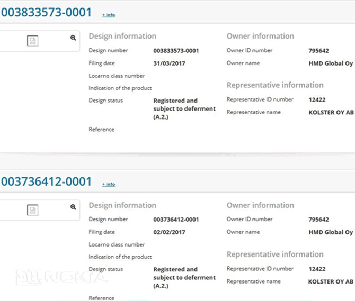Screen dimensions: 355x301
Task: Click KOLSTER OY AB in the first record
Action: tap(331, 113)
